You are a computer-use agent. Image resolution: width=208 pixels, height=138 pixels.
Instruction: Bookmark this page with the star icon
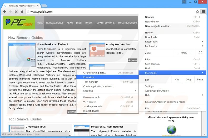coord(197,12)
